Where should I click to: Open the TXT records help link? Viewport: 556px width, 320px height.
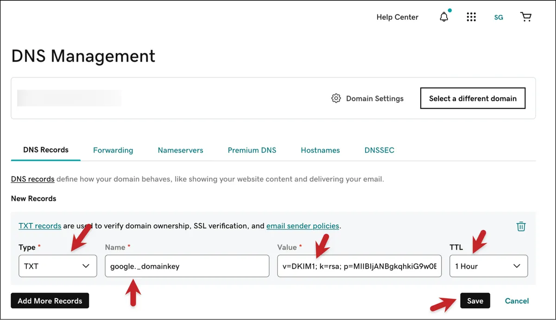click(x=40, y=226)
